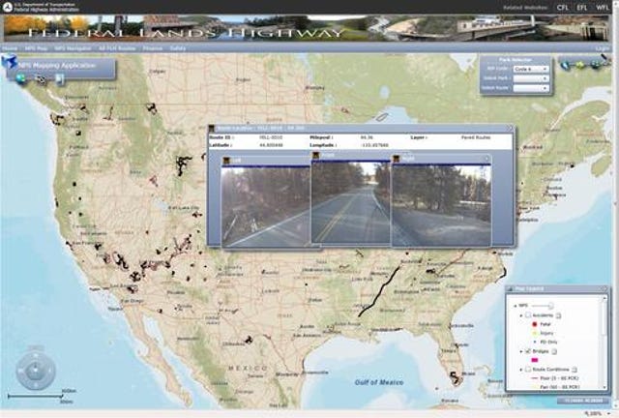Close the Map Legend panel
Image resolution: width=619 pixels, height=418 pixels.
coord(604,288)
